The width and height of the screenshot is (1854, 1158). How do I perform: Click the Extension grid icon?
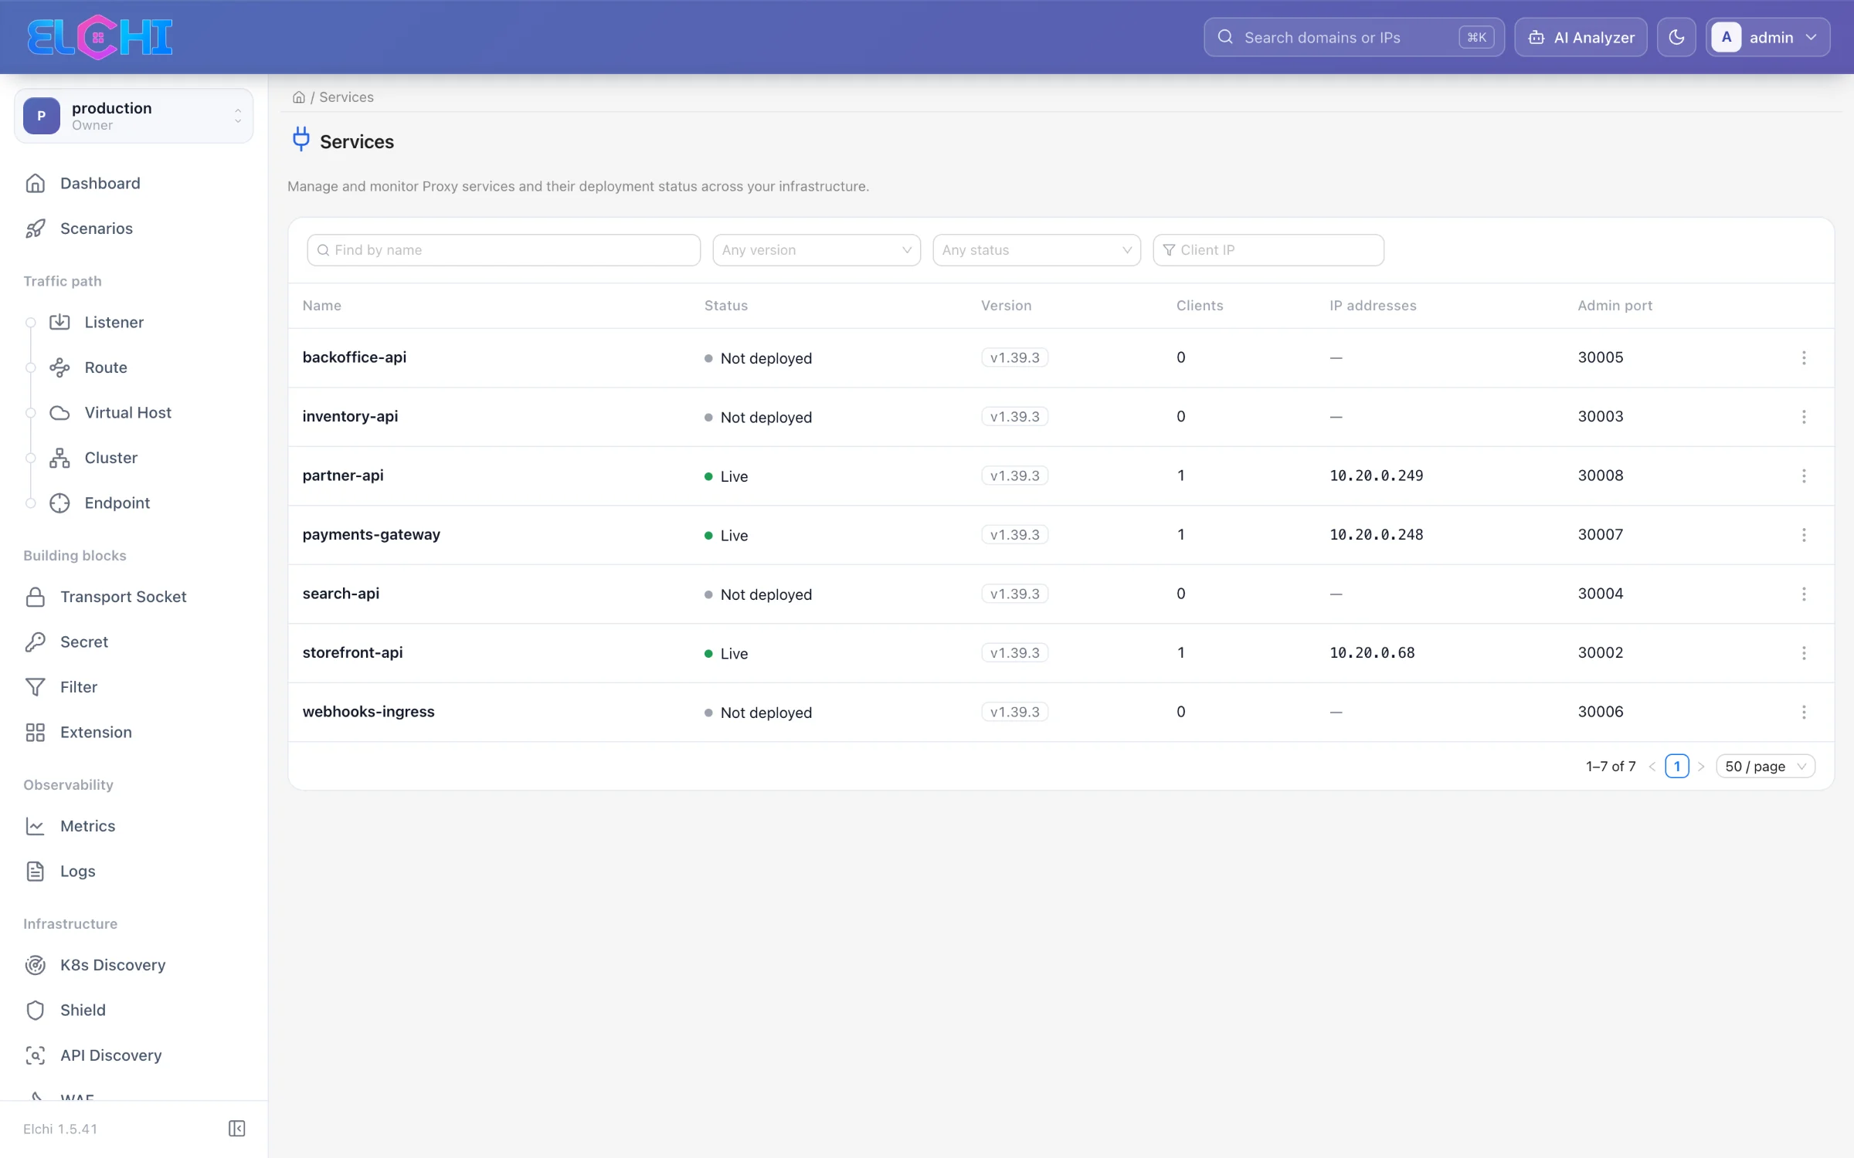(35, 733)
